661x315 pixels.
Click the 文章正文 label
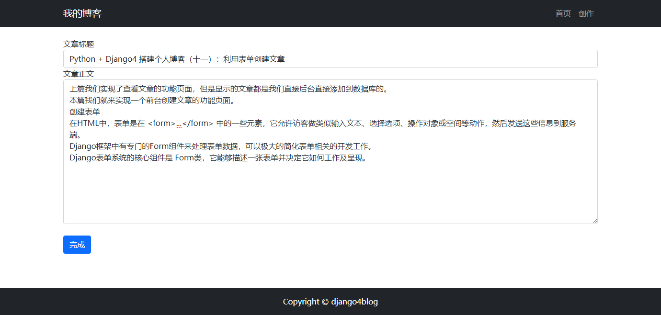(79, 74)
